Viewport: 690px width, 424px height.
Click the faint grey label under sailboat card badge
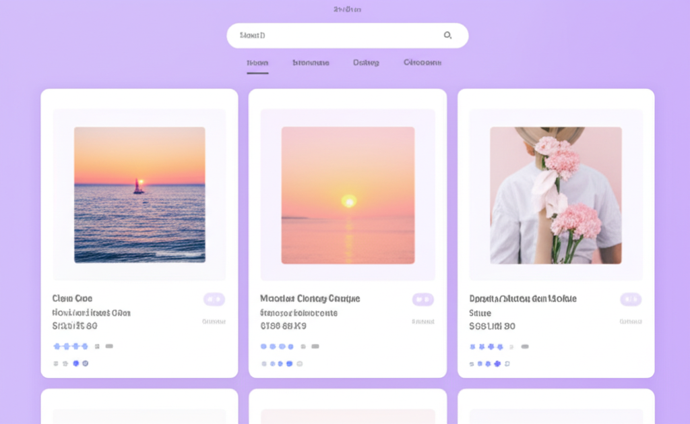[x=214, y=322]
